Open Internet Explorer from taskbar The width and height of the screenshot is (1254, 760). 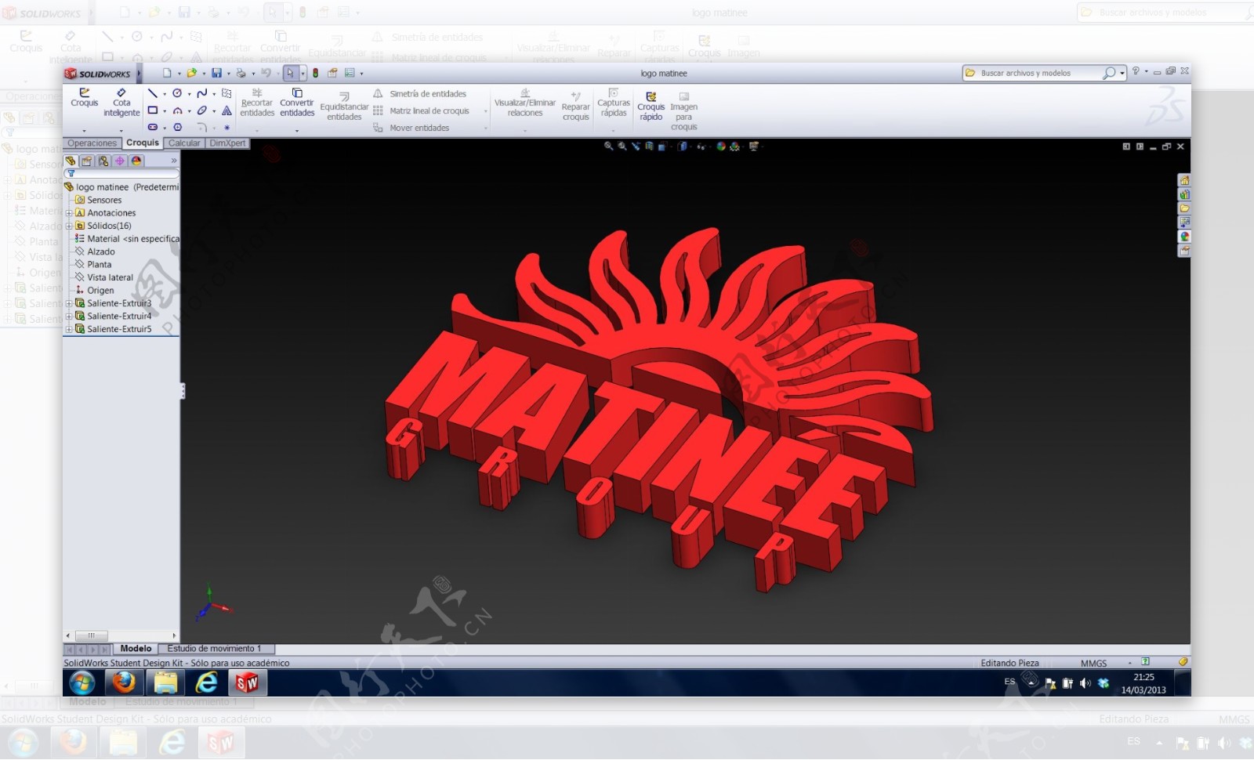206,683
